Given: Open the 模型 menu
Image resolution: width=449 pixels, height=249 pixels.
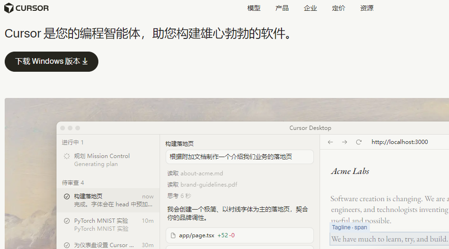Looking at the screenshot, I should point(254,8).
